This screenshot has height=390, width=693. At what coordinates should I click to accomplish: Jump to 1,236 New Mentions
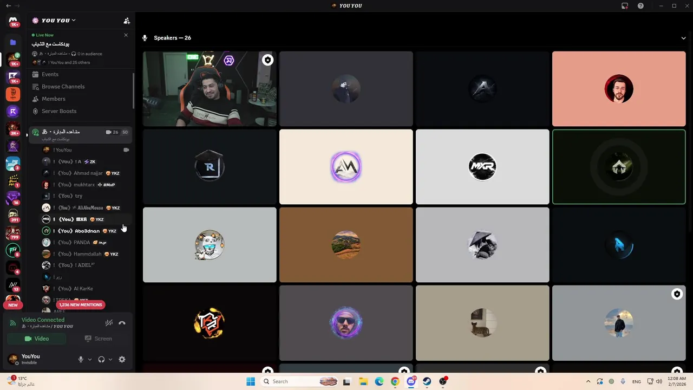click(x=80, y=305)
